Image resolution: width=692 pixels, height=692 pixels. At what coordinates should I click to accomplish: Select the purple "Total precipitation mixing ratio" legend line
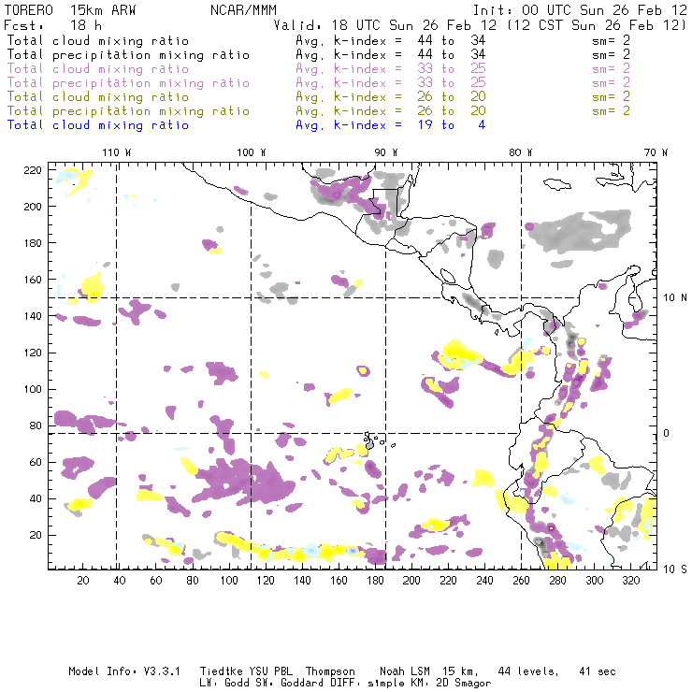tap(128, 83)
